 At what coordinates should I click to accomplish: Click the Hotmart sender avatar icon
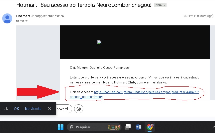(7, 18)
